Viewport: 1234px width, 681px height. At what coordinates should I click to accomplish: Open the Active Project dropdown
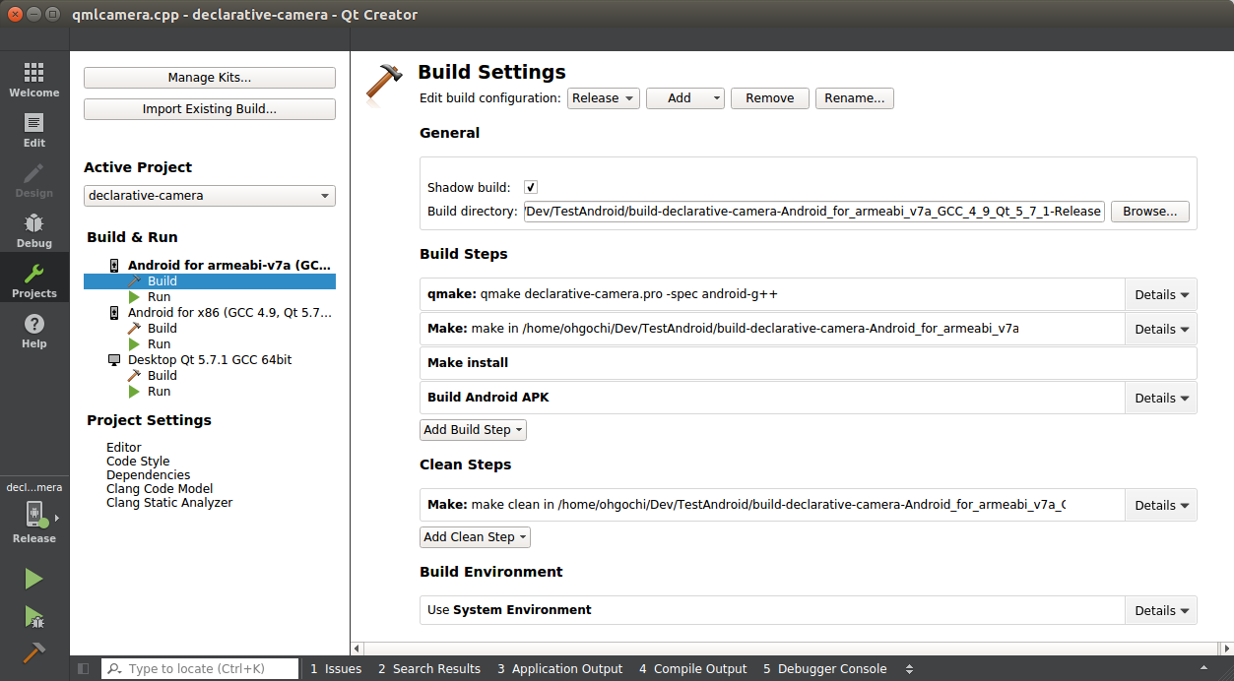click(x=210, y=196)
